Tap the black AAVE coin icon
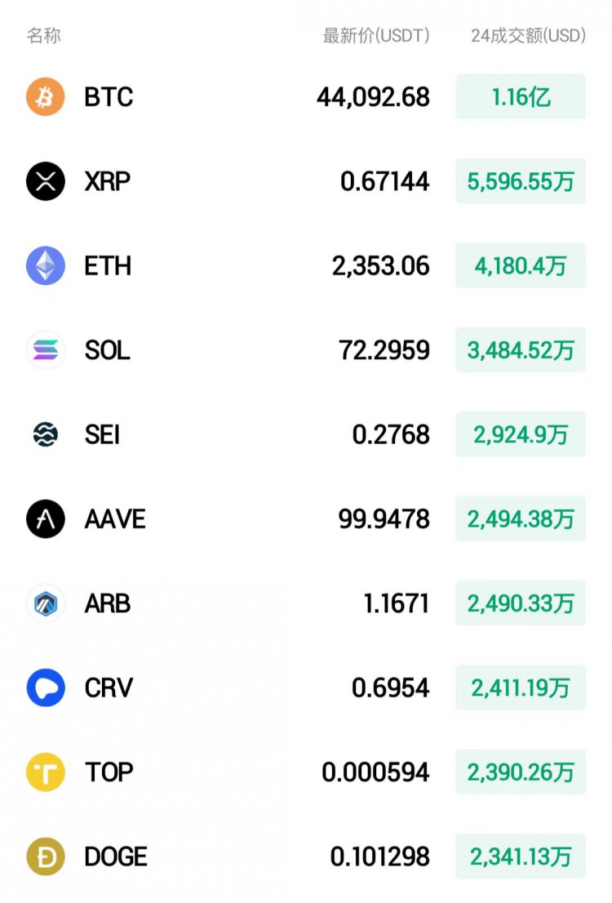 tap(46, 519)
